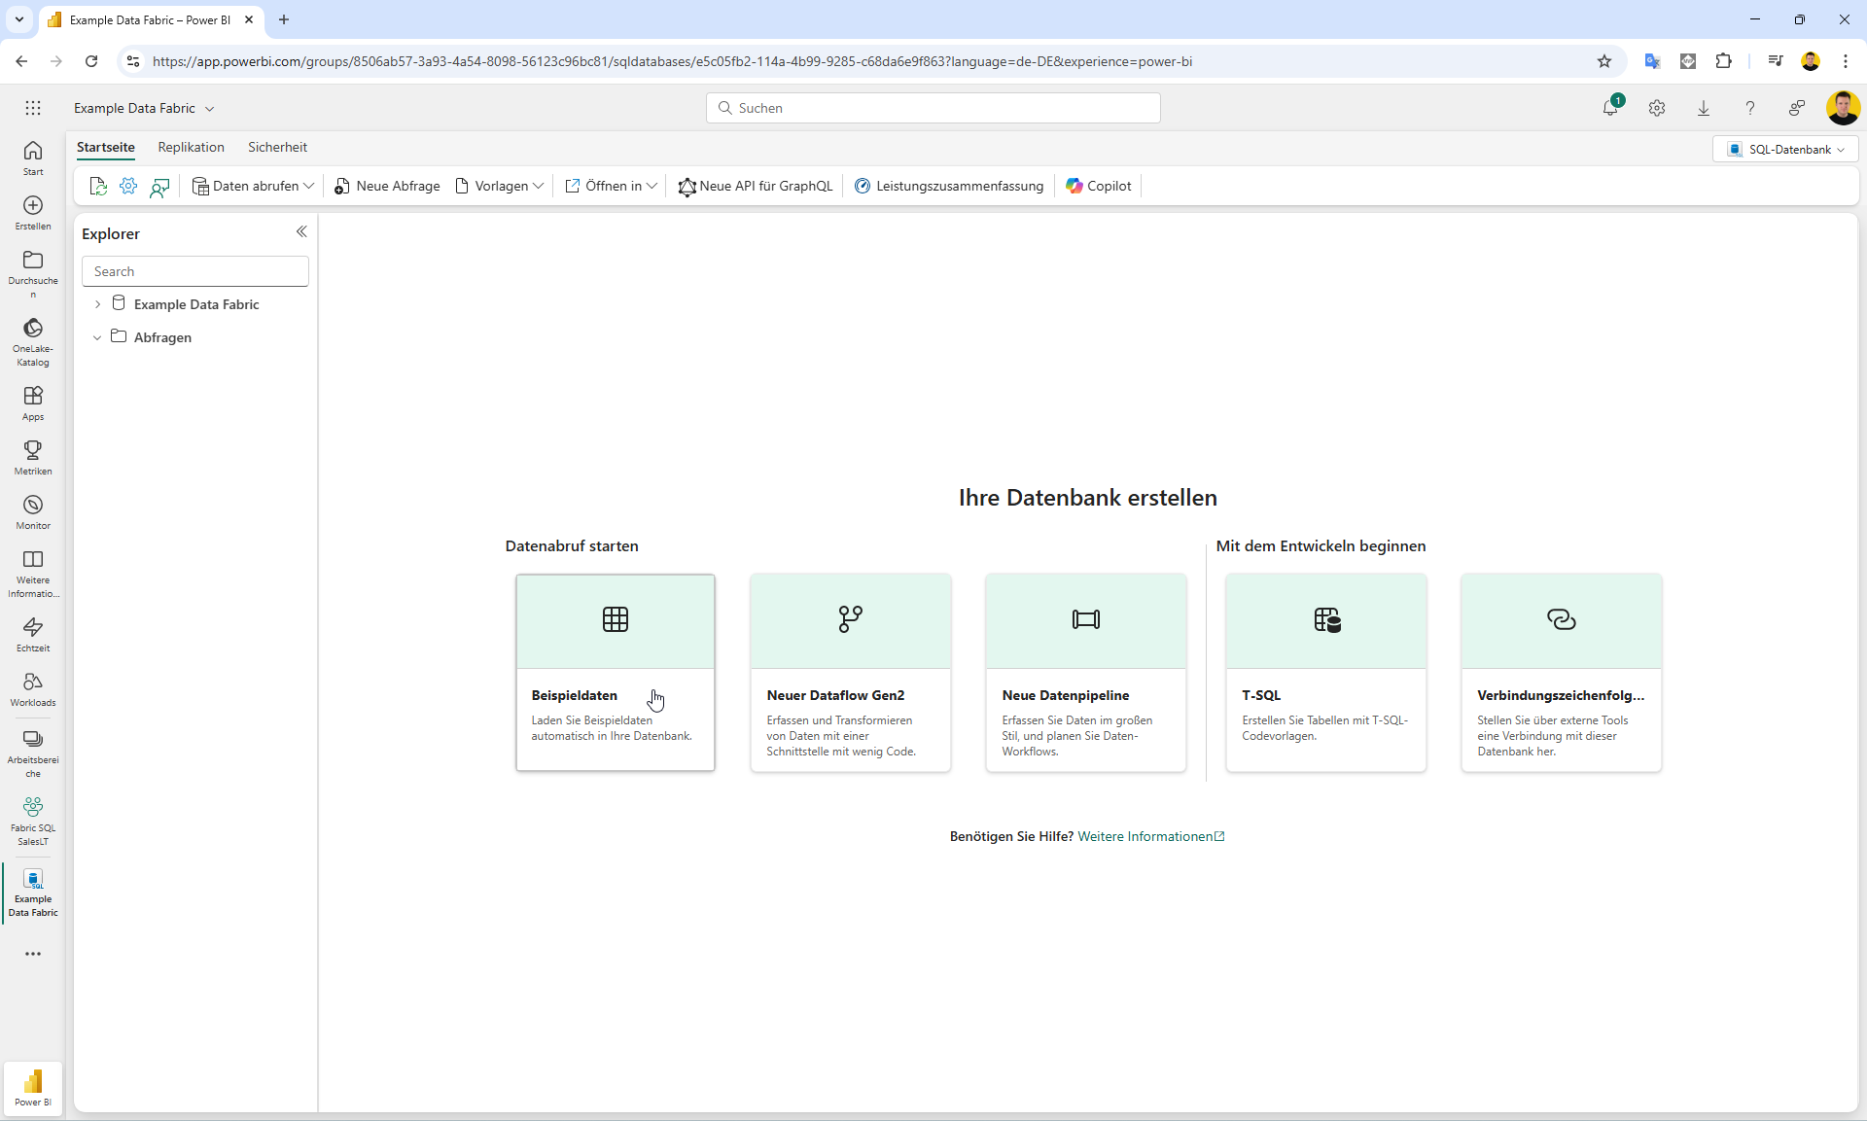Viewport: 1867px width, 1121px height.
Task: Open Vorlagen dropdown
Action: [500, 186]
